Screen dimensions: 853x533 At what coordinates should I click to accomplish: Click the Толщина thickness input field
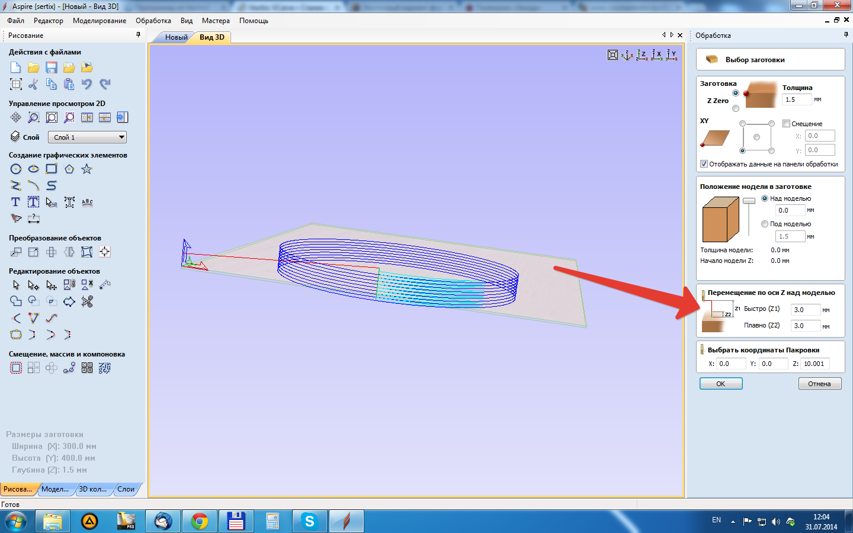[797, 99]
